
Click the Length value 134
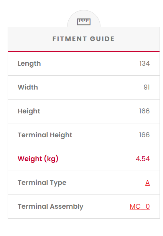pos(145,63)
